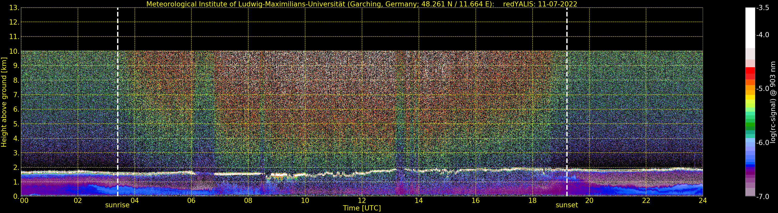This screenshot has width=778, height=213.
Task: Click the plot title mentioning redYALIS 11-07-2022
Action: pos(362,4)
